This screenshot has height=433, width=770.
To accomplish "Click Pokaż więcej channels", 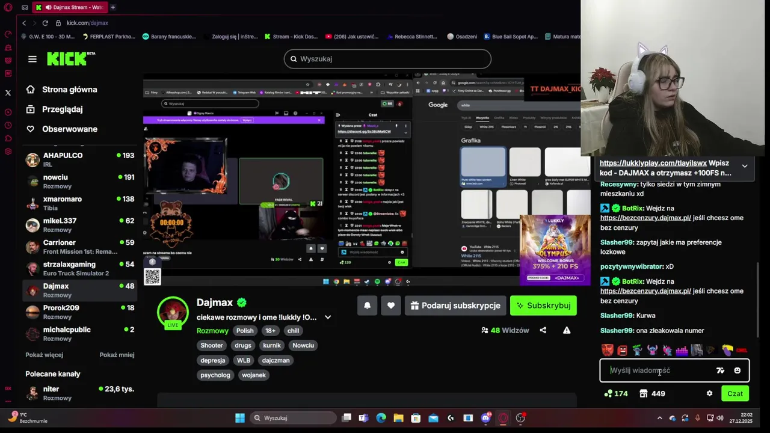I will point(44,355).
